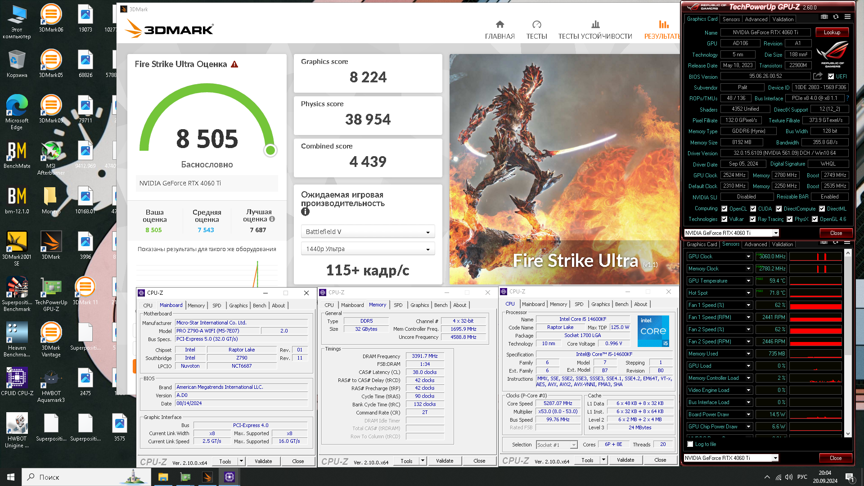Screen dimensions: 864x486
Task: Click the Windows Start button
Action: (x=11, y=477)
